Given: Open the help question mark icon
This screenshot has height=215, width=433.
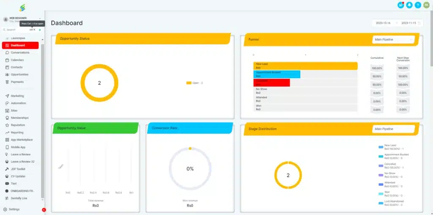Looking at the screenshot, I should [418, 5].
